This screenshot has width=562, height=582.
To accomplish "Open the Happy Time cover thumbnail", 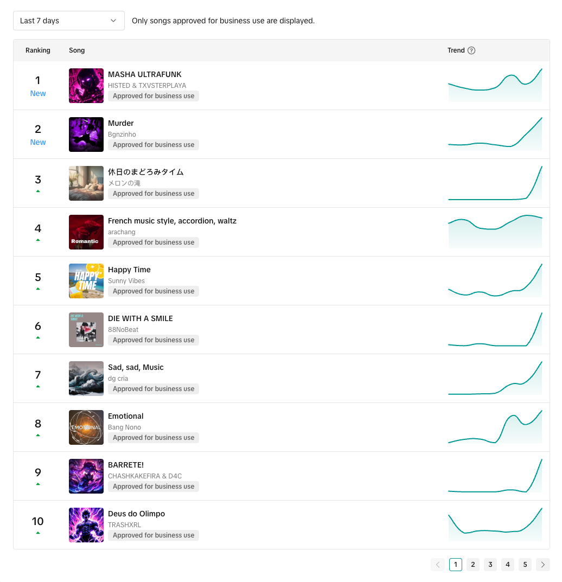I will pyautogui.click(x=86, y=281).
